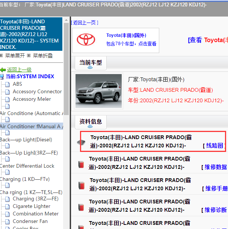Image resolution: width=228 pixels, height=229 pixels.
Task: Click the 菜单折叠 square icon
Action: click(x=29, y=56)
